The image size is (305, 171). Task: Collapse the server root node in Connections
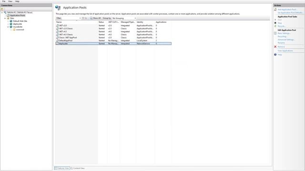pyautogui.click(x=2, y=12)
